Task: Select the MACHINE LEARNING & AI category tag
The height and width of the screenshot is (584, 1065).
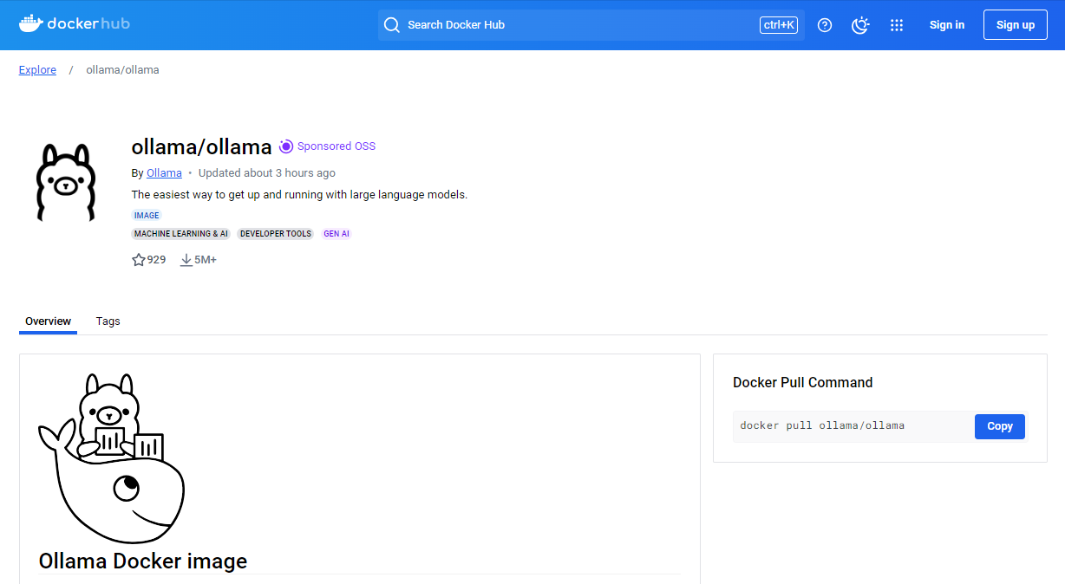Action: click(x=180, y=233)
